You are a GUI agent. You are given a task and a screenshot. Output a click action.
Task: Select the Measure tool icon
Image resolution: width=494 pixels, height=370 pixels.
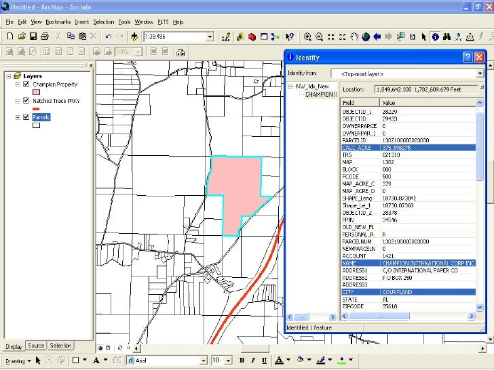[x=470, y=37]
